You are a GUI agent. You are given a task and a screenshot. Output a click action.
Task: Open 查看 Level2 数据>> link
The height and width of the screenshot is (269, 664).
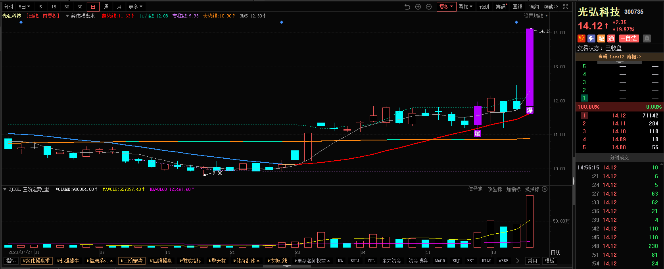[619, 57]
